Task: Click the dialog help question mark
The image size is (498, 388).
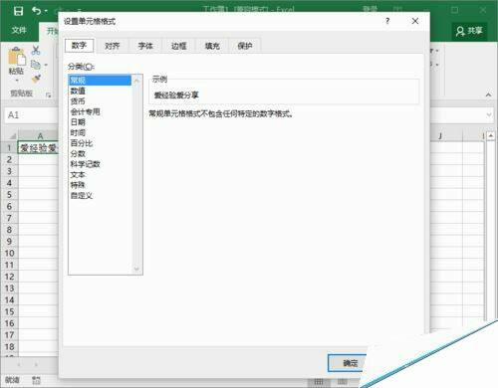Action: pyautogui.click(x=387, y=21)
